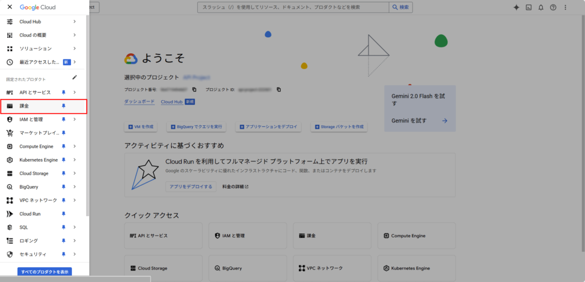
Task: Click the Compute Engine chip icon in sidebar
Action: 10,146
